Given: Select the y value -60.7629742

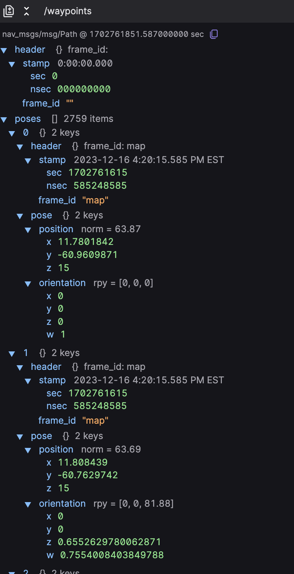Looking at the screenshot, I should [88, 475].
